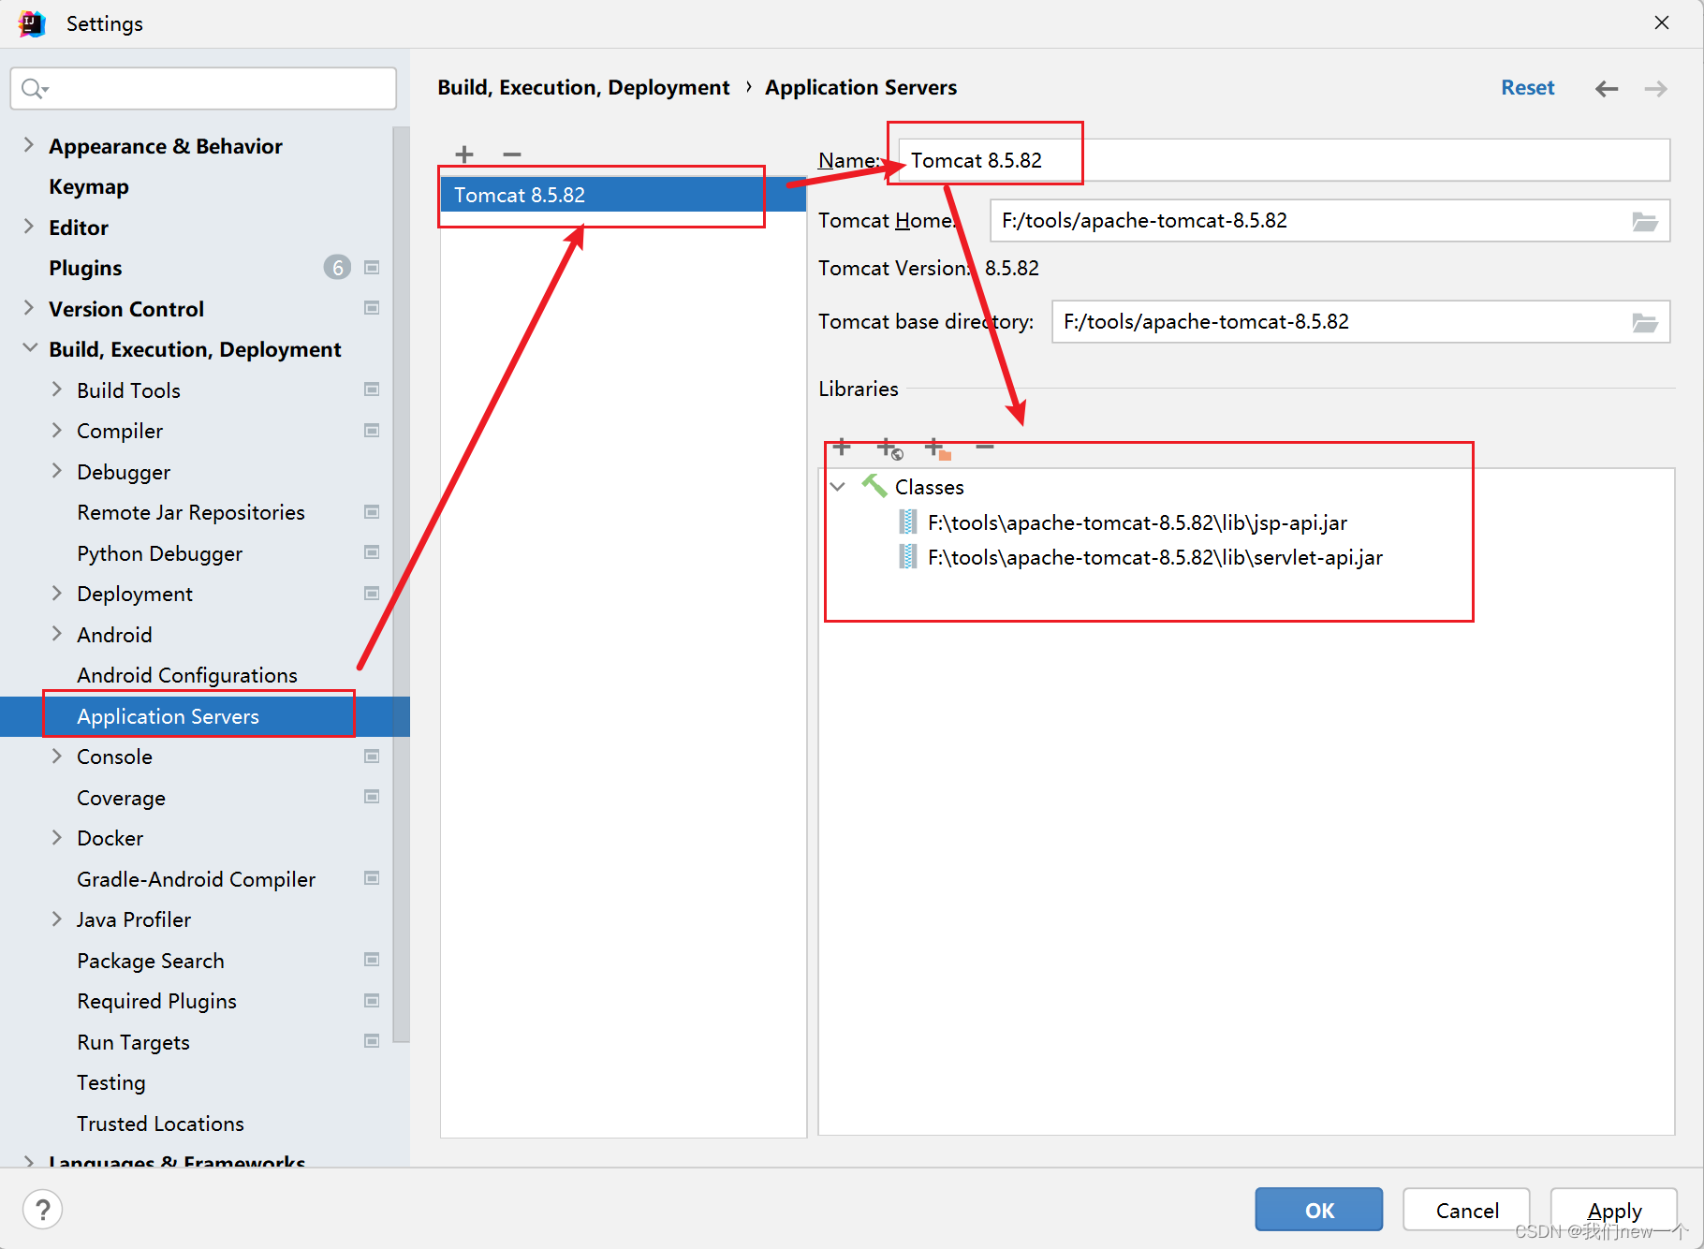The image size is (1704, 1249).
Task: Click the Tomcat base directory field
Action: (x=1360, y=322)
